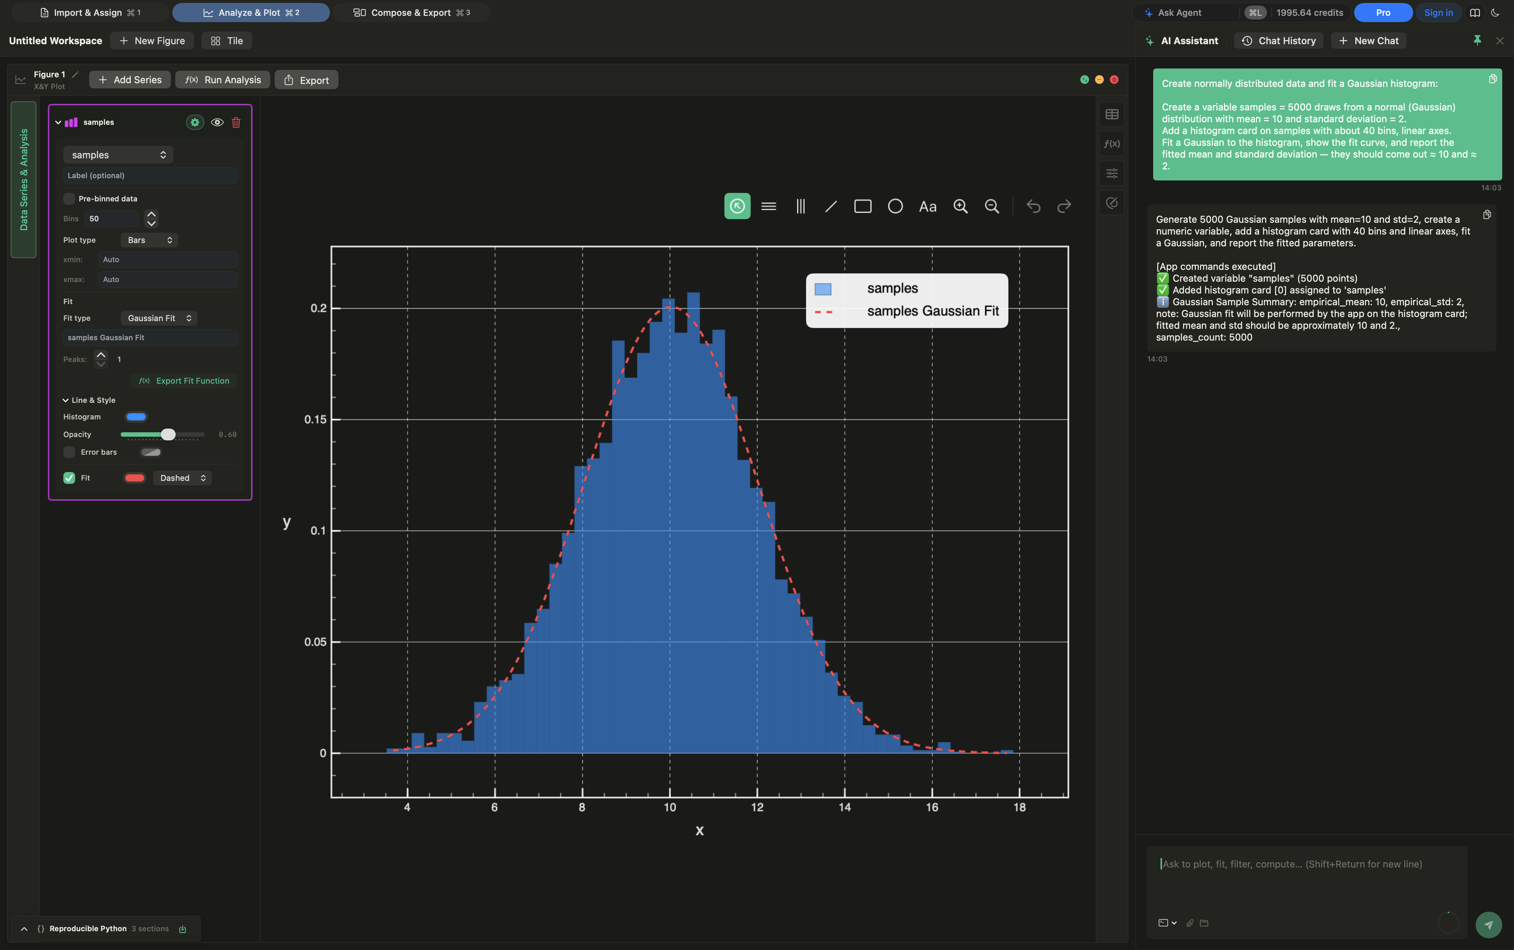Switch to dark mode moon icon
The image size is (1514, 950).
(1495, 13)
